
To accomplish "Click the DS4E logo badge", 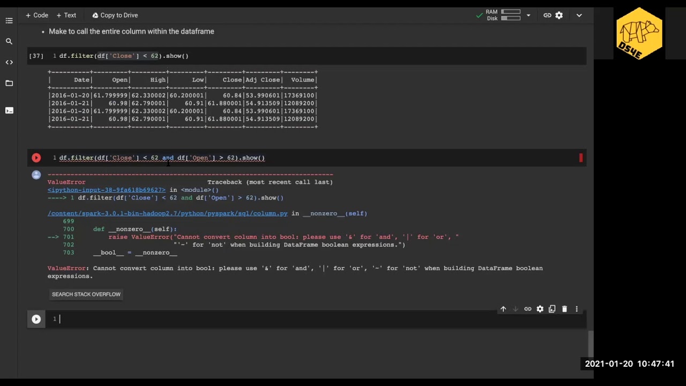I will [x=639, y=33].
